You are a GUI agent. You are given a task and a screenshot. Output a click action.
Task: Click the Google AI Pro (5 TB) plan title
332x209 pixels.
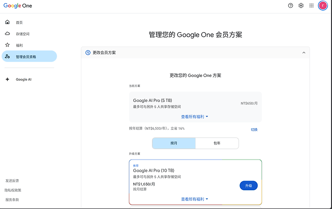point(153,100)
